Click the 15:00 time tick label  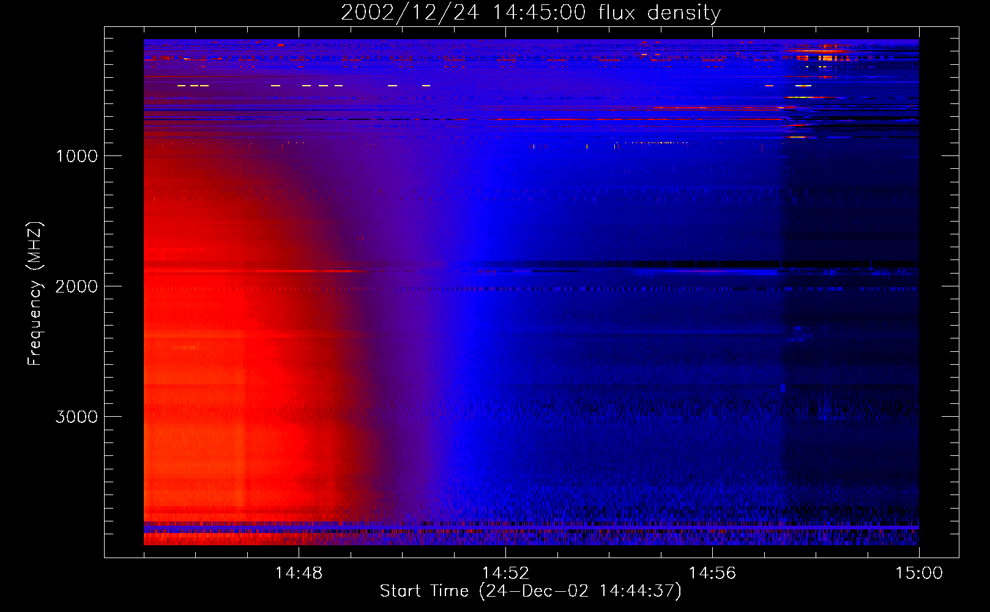click(x=919, y=573)
